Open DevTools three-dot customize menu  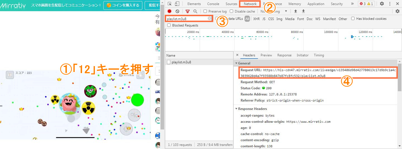point(390,4)
